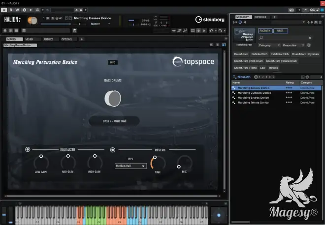Select the Drum&Perc | Snare Drum tag
This screenshot has height=225, width=325.
click(282, 61)
